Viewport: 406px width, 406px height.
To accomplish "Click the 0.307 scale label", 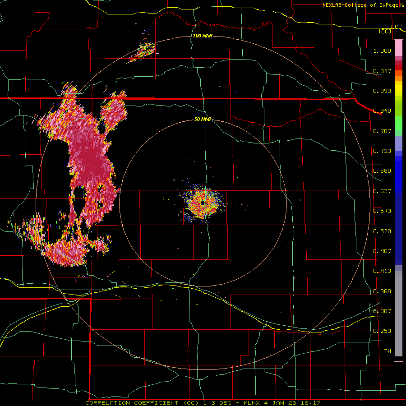I will (382, 311).
